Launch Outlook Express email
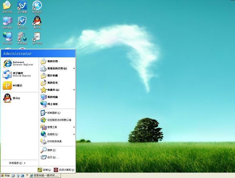235x178 pixels. 18,74
